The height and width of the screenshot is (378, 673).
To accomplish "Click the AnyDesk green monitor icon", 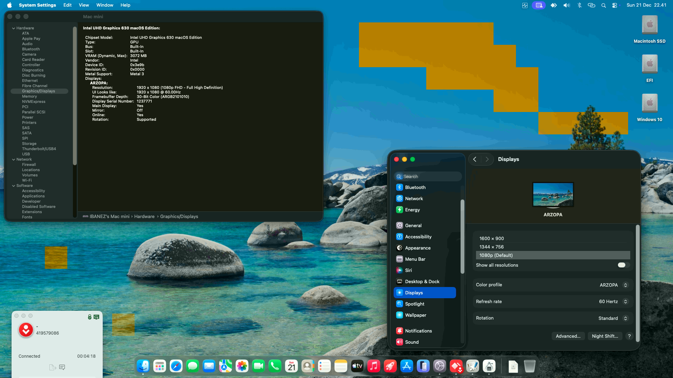I will (96, 317).
